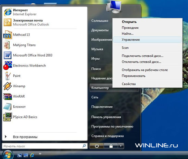Screen dimensions: 188x159
Task: Open Internet Explorer from quick launch
Action: (x=32, y=155)
